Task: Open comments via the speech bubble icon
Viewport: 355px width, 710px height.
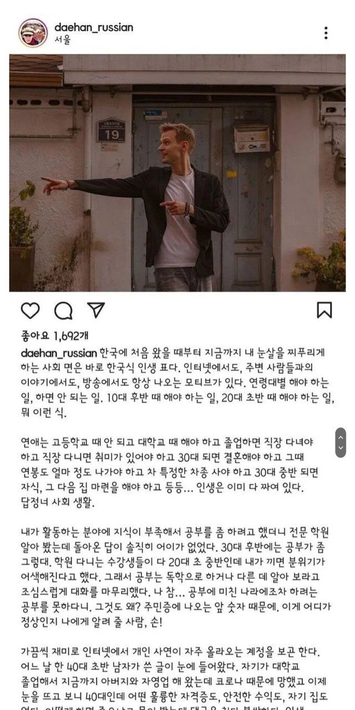Action: pos(63,311)
